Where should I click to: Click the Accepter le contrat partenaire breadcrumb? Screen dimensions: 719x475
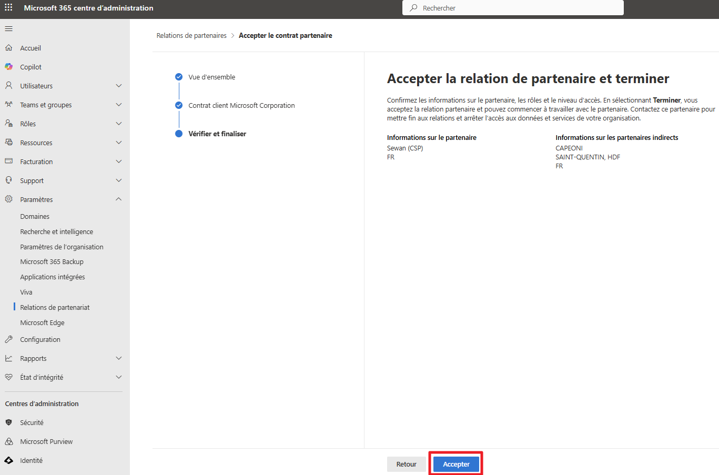(x=286, y=35)
